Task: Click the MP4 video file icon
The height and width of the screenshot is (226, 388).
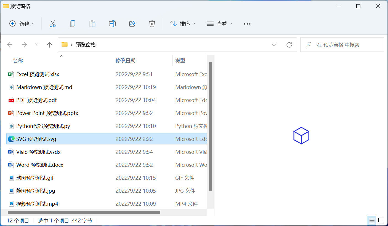Action: click(x=11, y=204)
